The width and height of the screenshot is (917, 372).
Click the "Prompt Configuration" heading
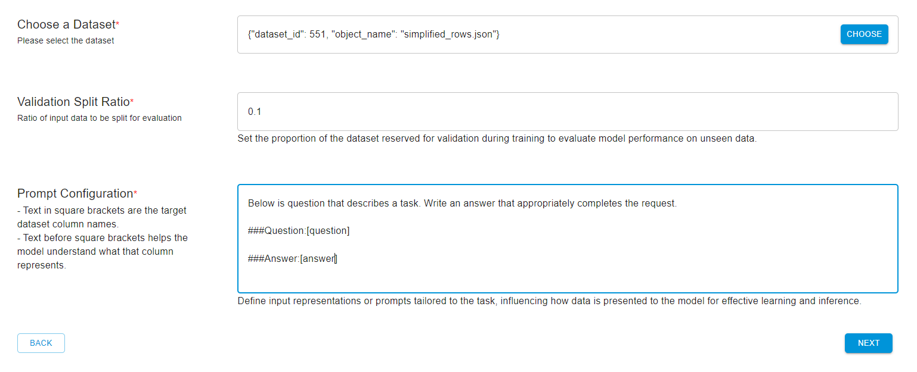coord(75,193)
